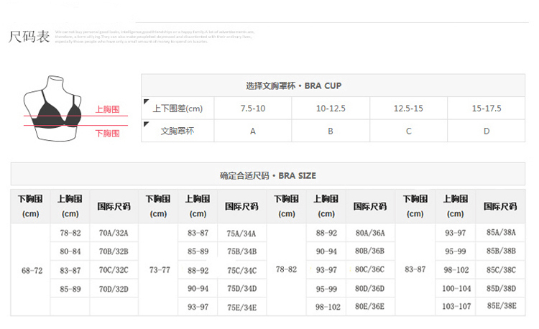
Task: Select size 80C/36C cell
Action: (x=369, y=270)
